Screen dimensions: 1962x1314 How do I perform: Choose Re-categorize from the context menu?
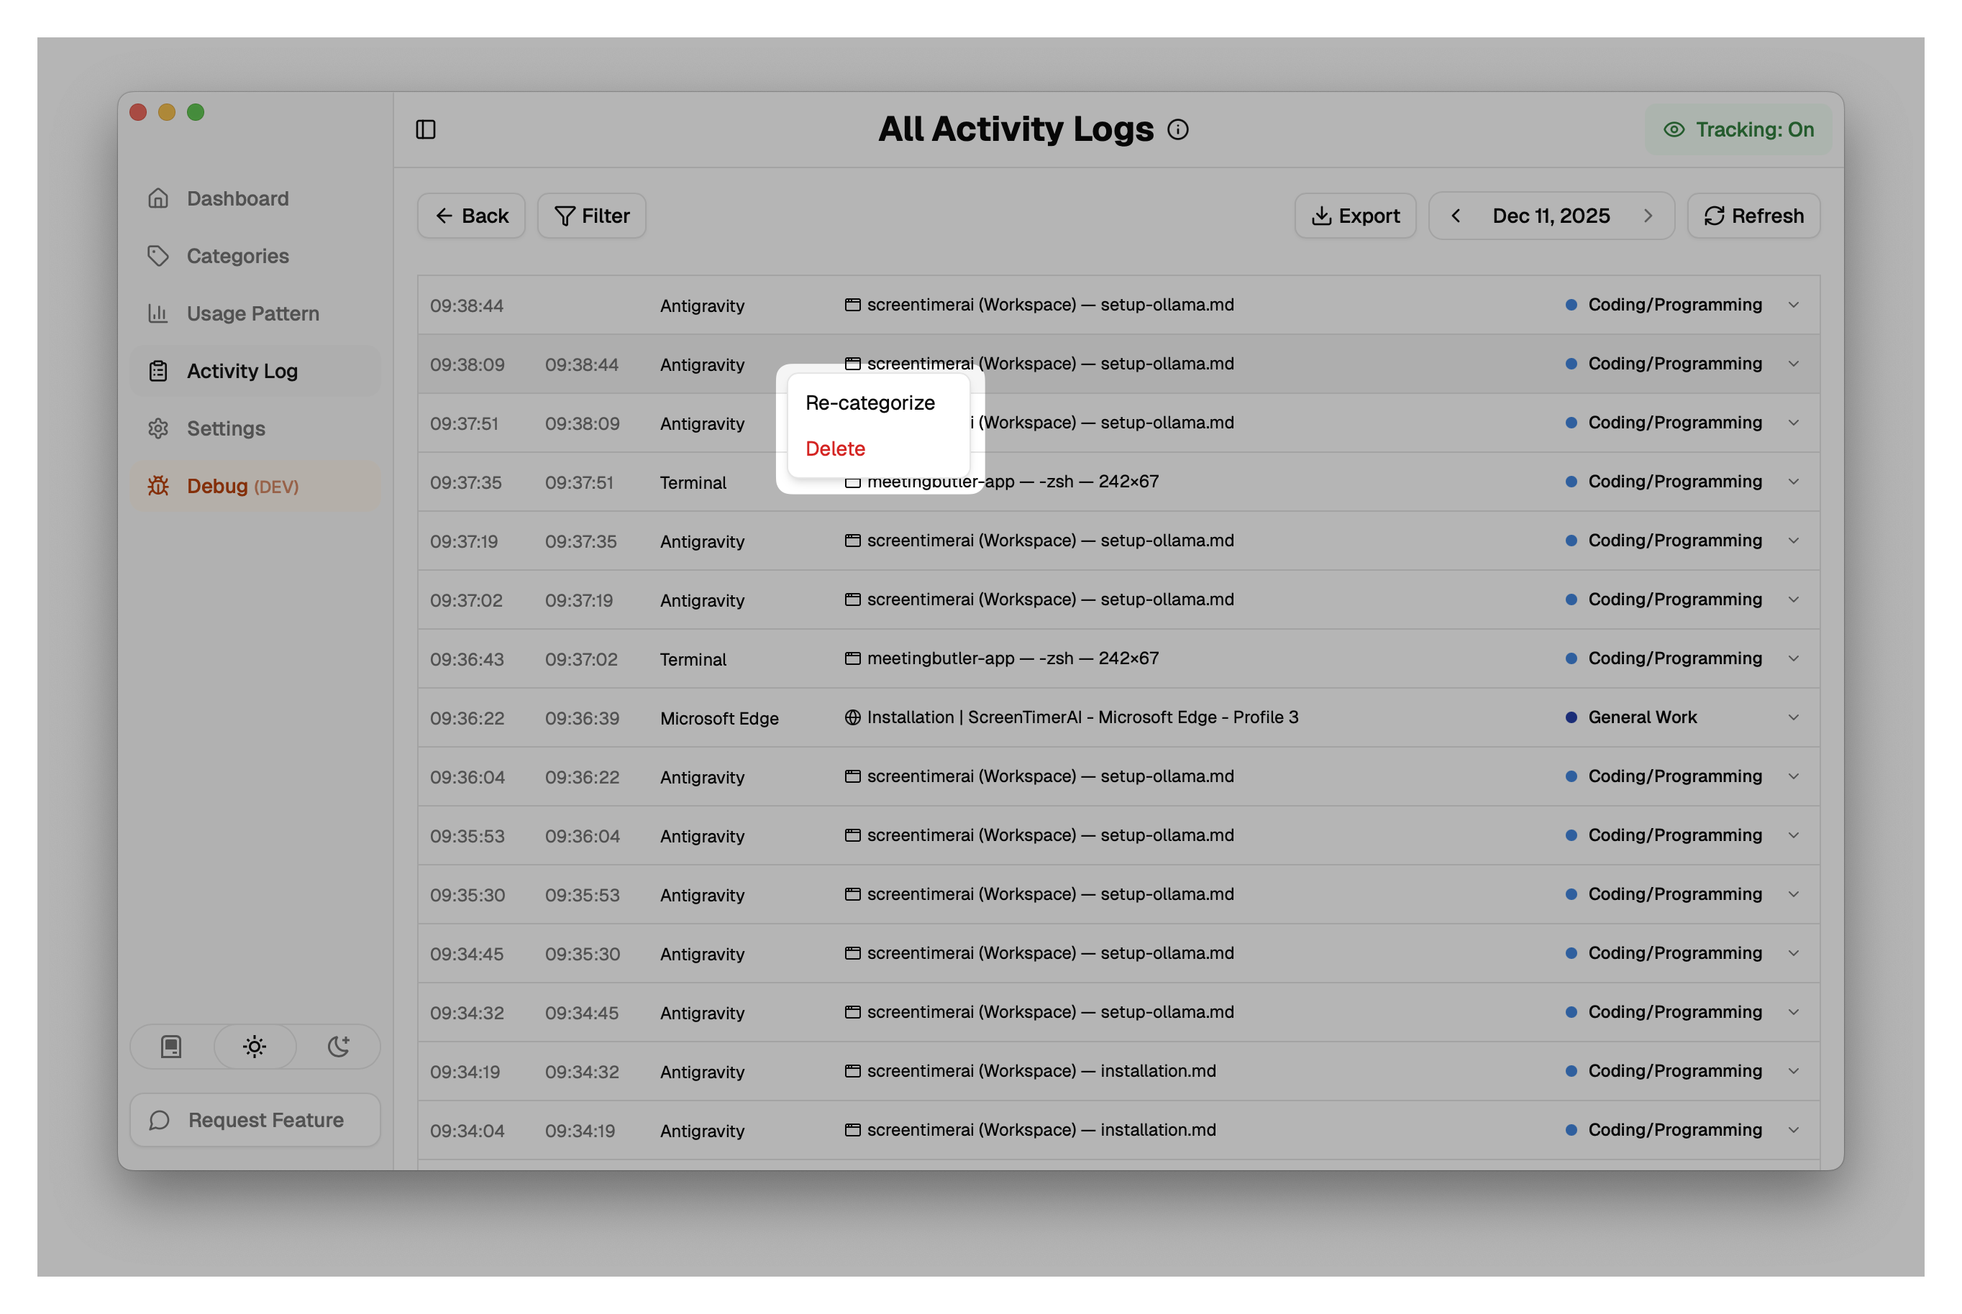(870, 403)
